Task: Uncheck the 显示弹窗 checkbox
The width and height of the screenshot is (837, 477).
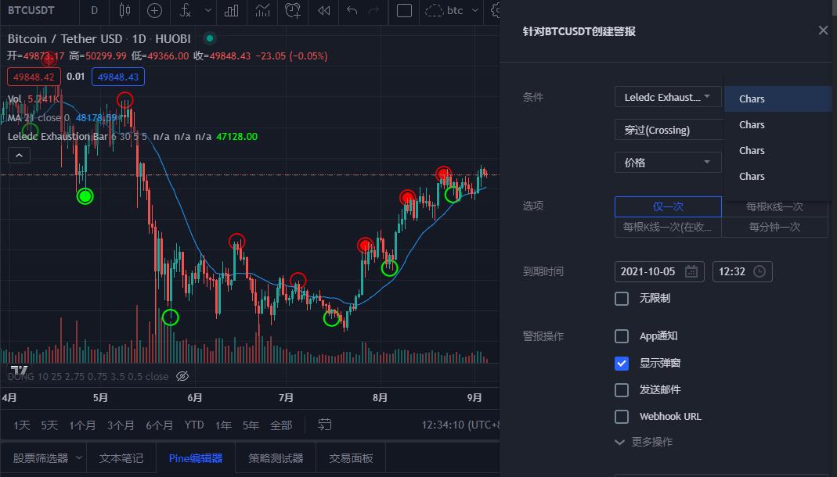Action: point(622,363)
